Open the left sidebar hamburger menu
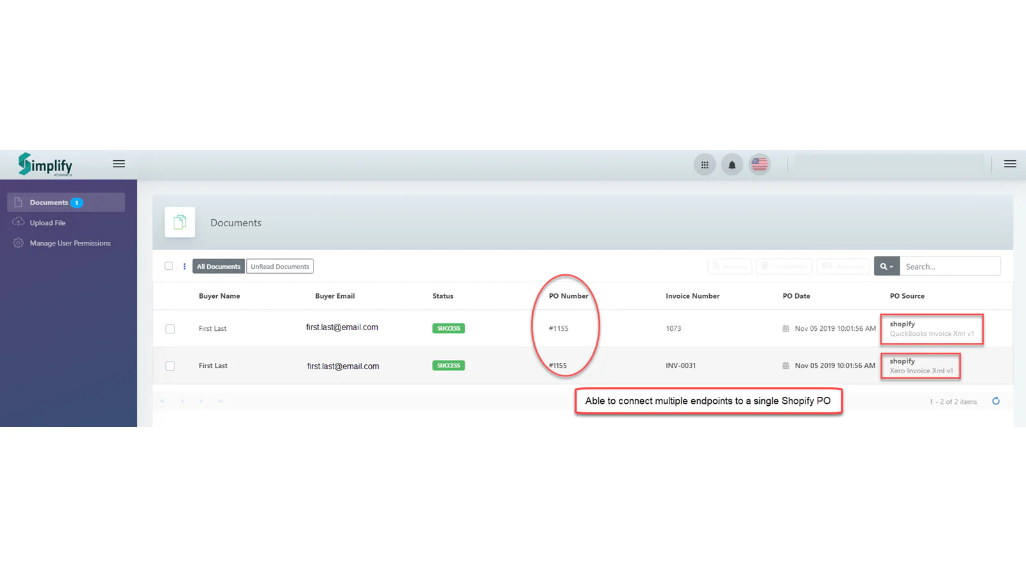 coord(119,163)
